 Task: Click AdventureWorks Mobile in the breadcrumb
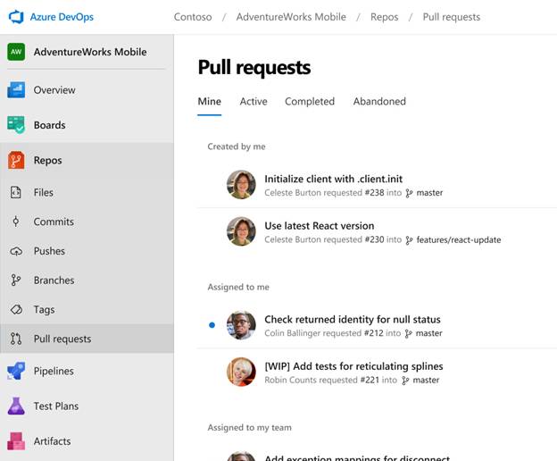(291, 17)
